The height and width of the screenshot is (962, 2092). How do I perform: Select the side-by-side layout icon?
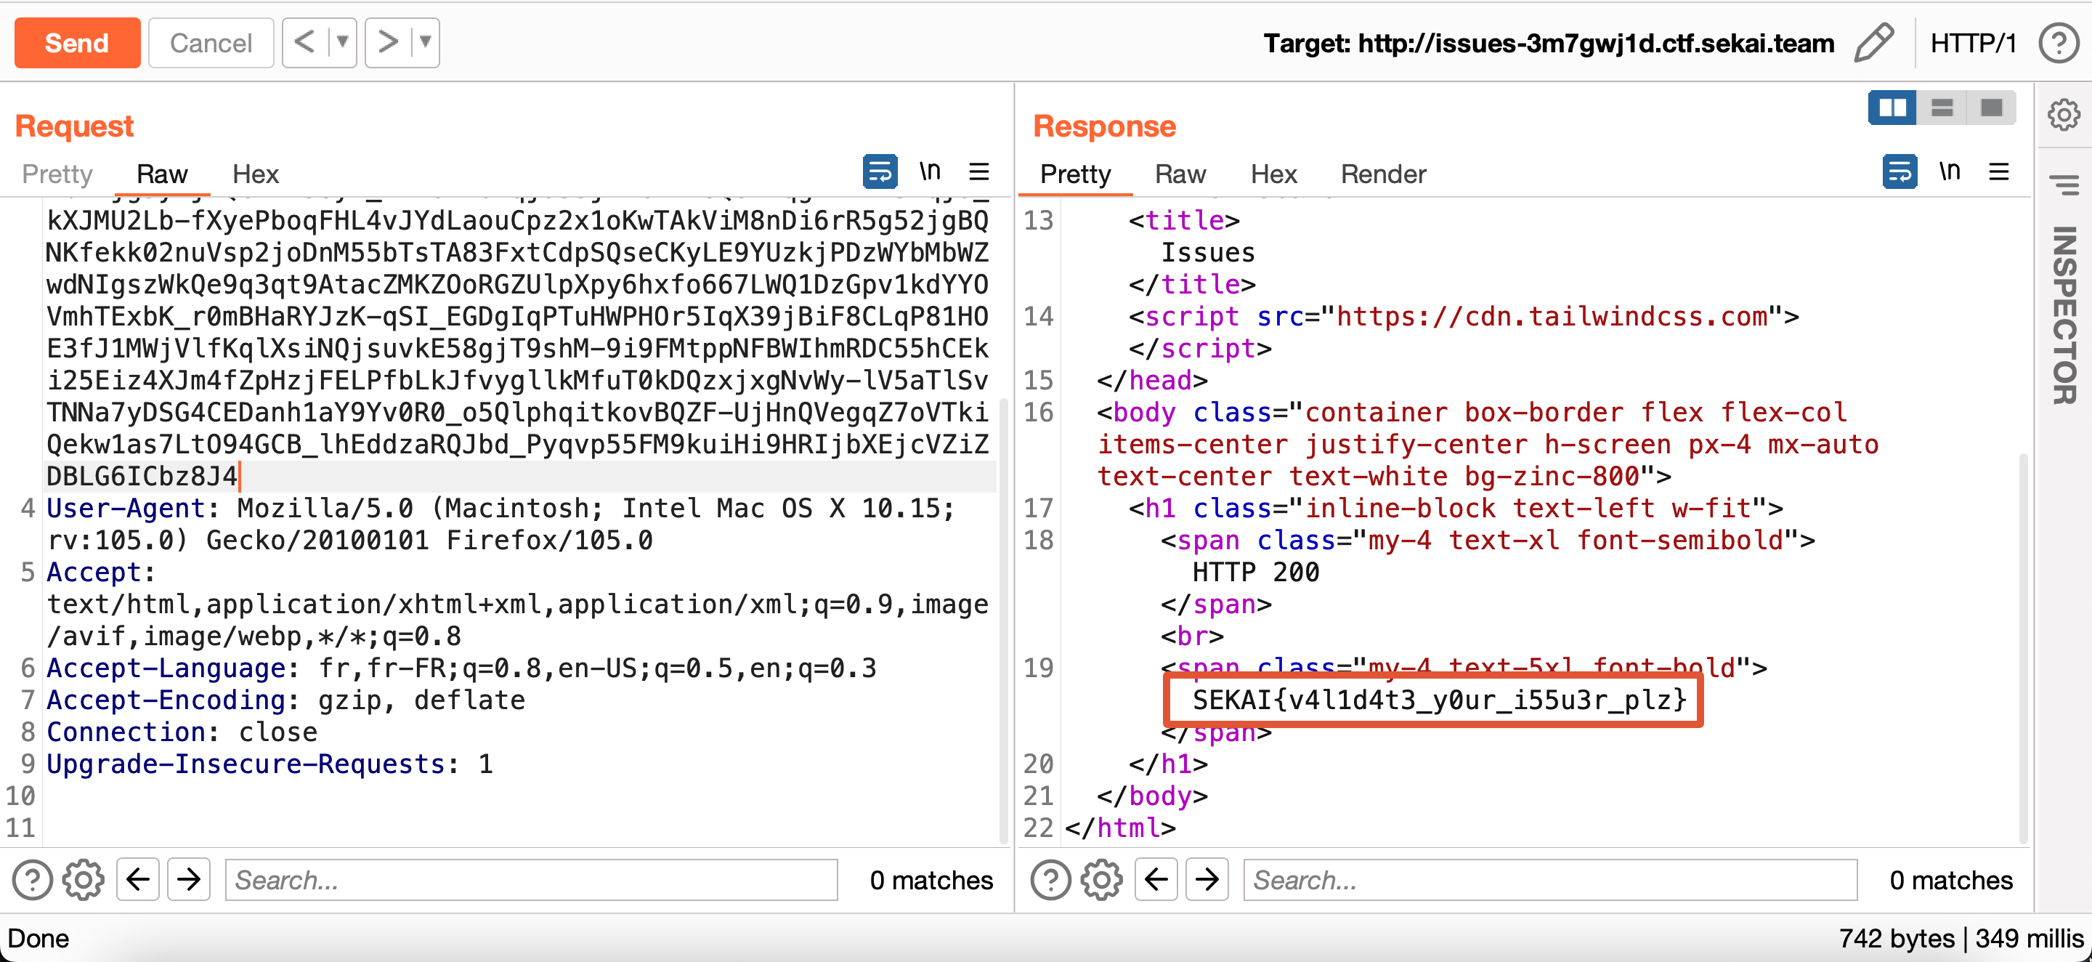[x=1892, y=108]
